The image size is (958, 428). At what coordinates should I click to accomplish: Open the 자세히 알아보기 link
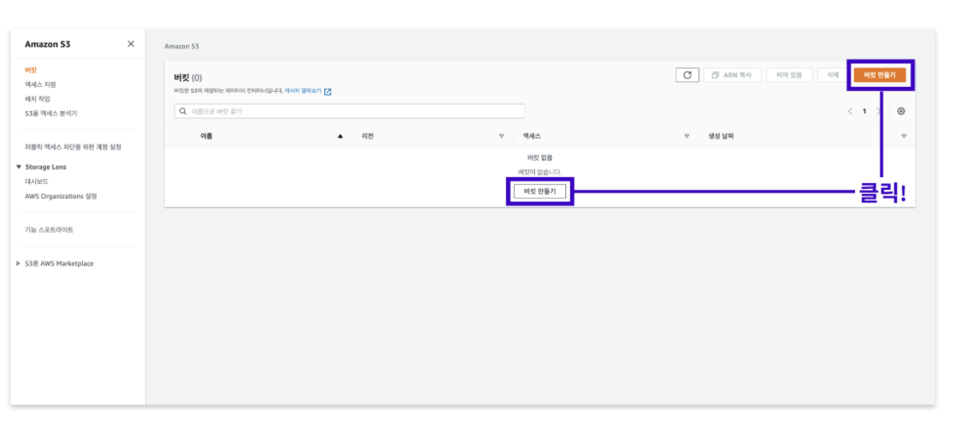tap(303, 91)
